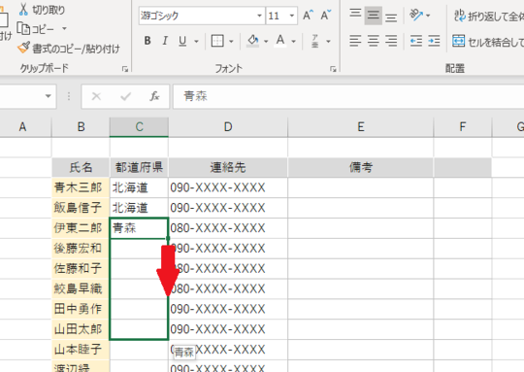Toggle Underline formatting
The width and height of the screenshot is (524, 372).
pos(182,41)
